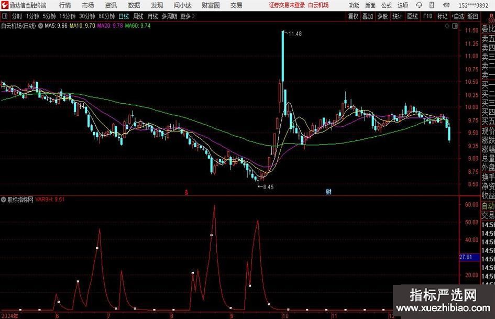Image resolution: width=495 pixels, height=319 pixels.
Task: Switch to 分时 chart tab
Action: click(x=17, y=16)
